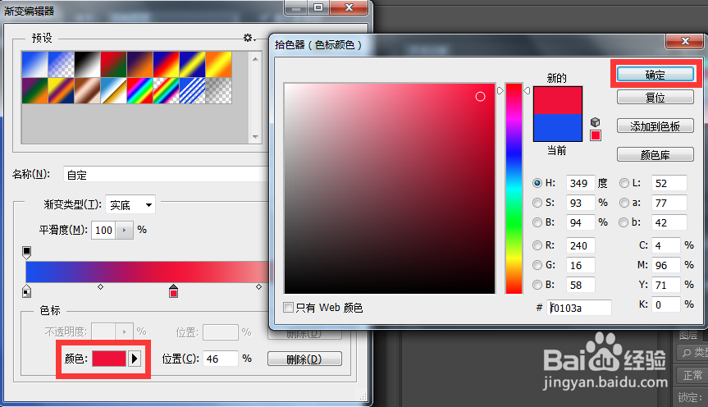Click the H hue value field 349
Screen dimensions: 708x407
point(580,183)
